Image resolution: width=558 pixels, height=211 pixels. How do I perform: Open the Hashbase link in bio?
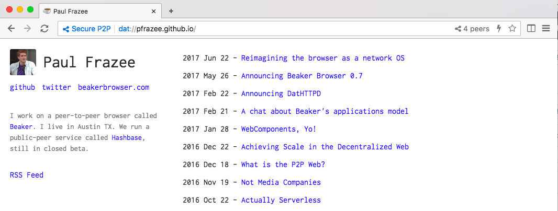tap(127, 138)
